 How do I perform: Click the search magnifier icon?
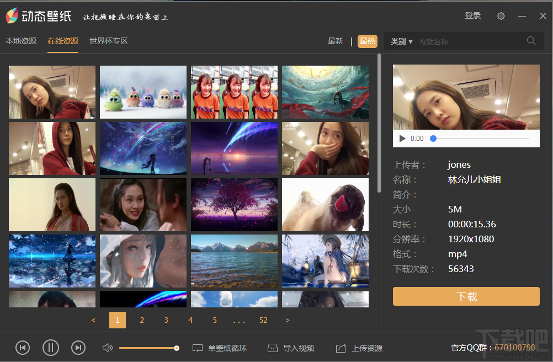[x=531, y=41]
